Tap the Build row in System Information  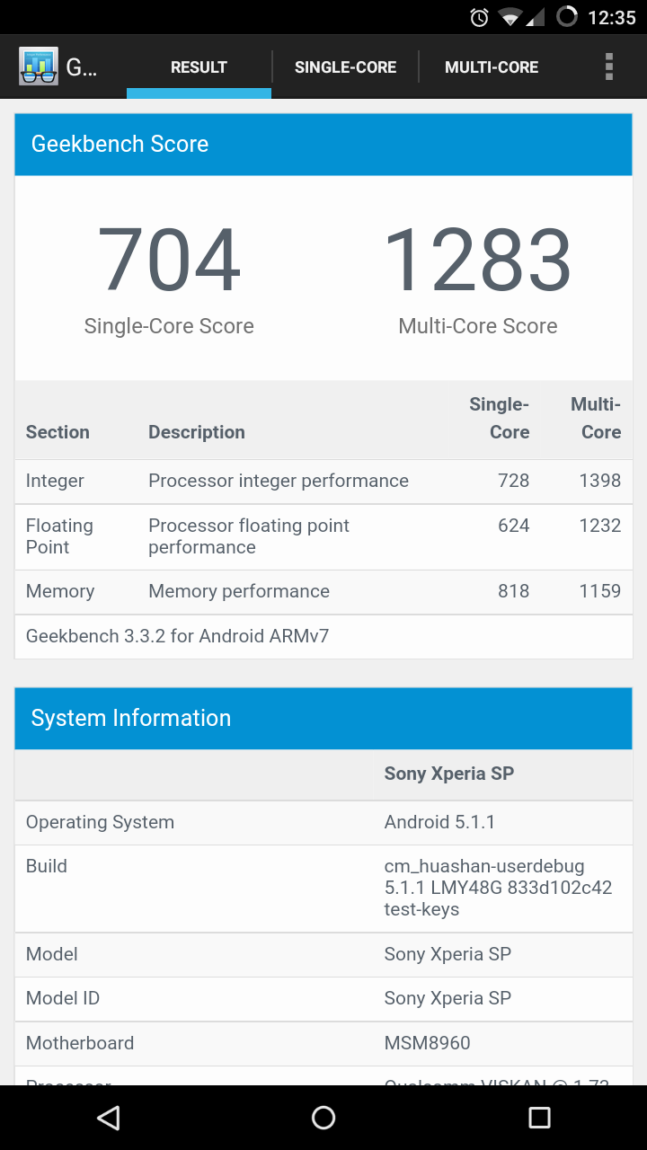click(x=323, y=888)
